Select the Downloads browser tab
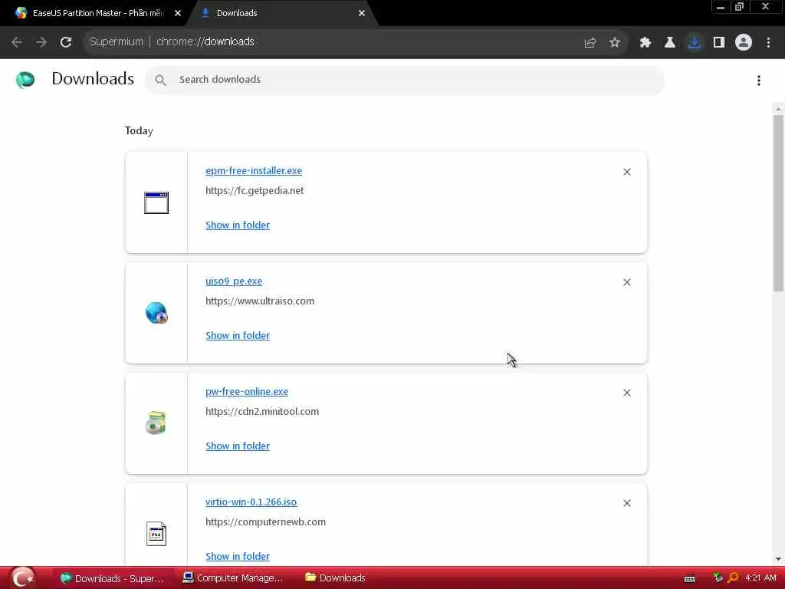 281,13
